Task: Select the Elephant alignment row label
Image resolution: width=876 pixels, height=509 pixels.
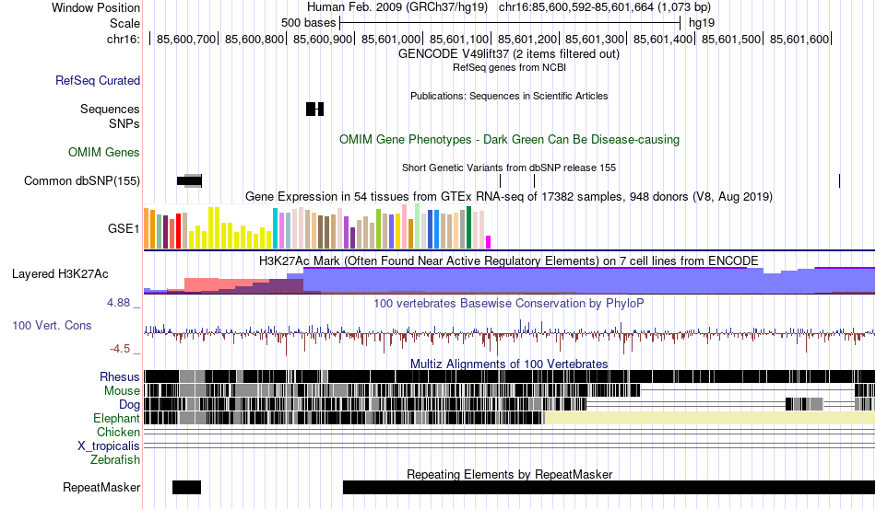Action: click(x=116, y=418)
